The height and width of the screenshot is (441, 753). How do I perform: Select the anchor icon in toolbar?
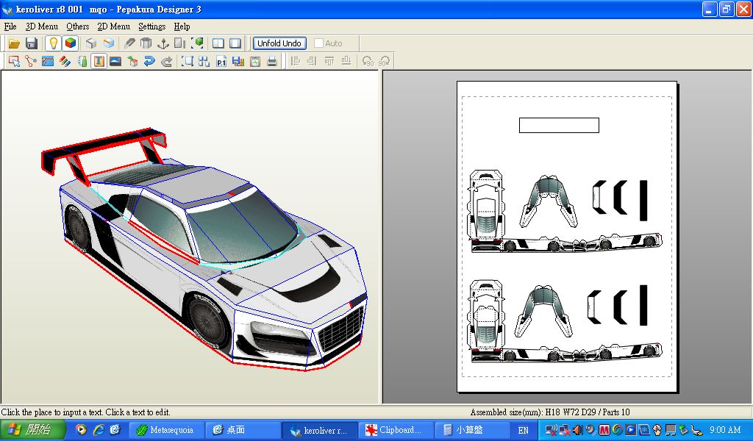163,43
